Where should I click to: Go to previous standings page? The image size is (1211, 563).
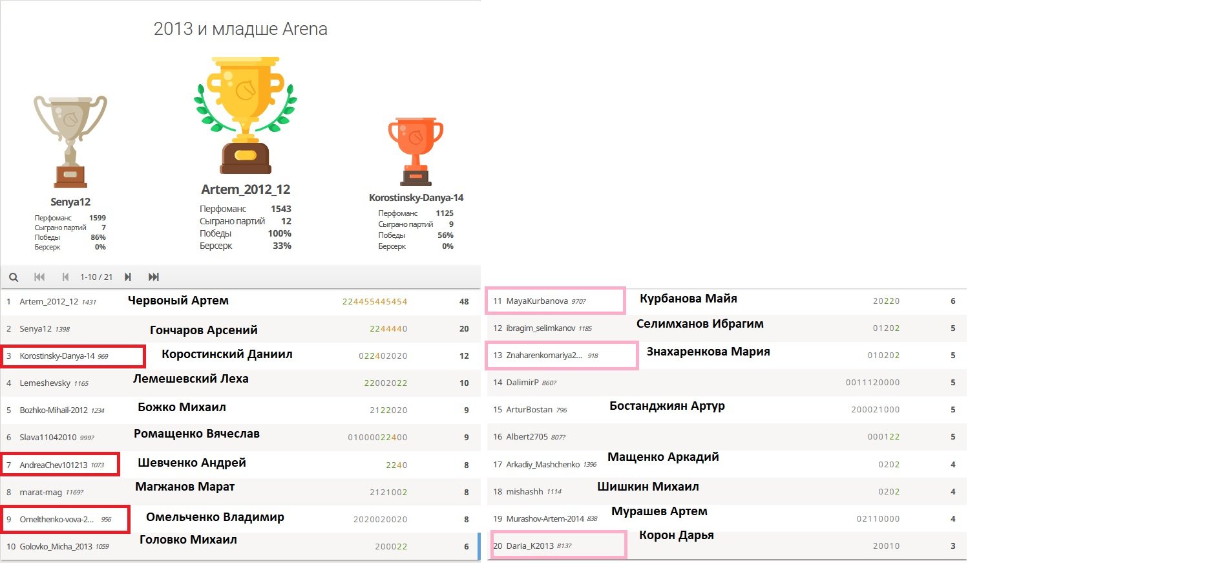tap(65, 277)
